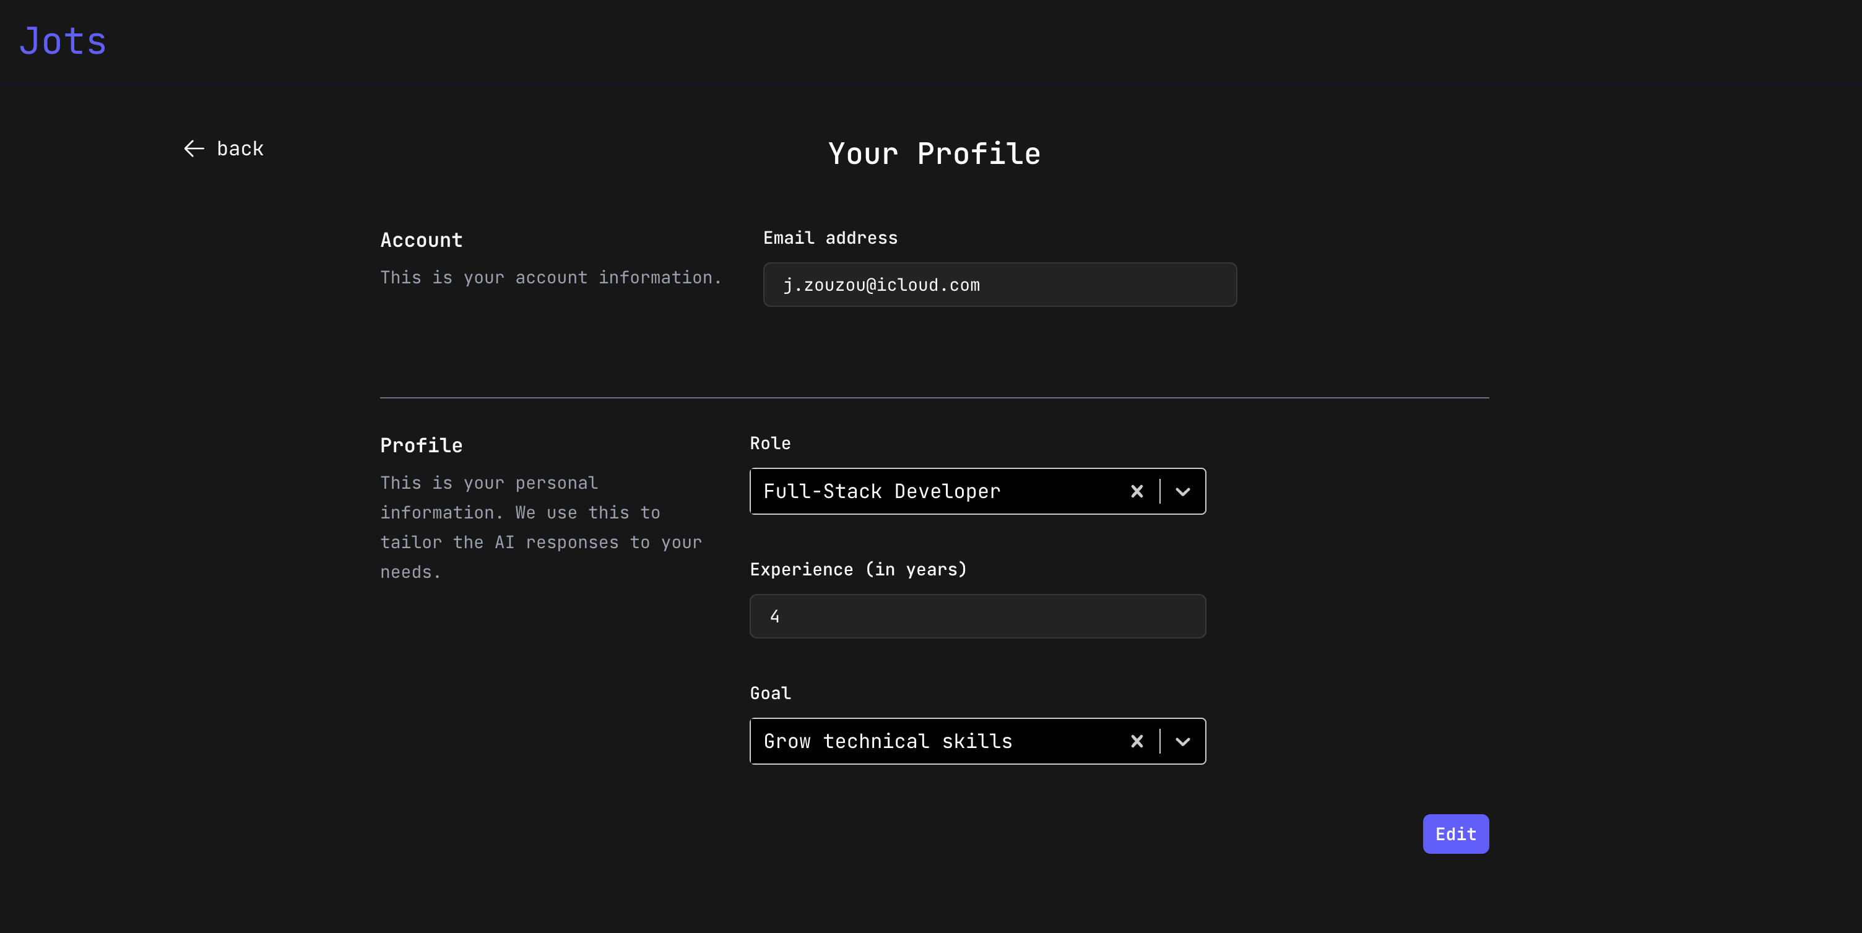Expand Goal dropdown using chevron arrow
Viewport: 1862px width, 933px height.
(x=1182, y=741)
